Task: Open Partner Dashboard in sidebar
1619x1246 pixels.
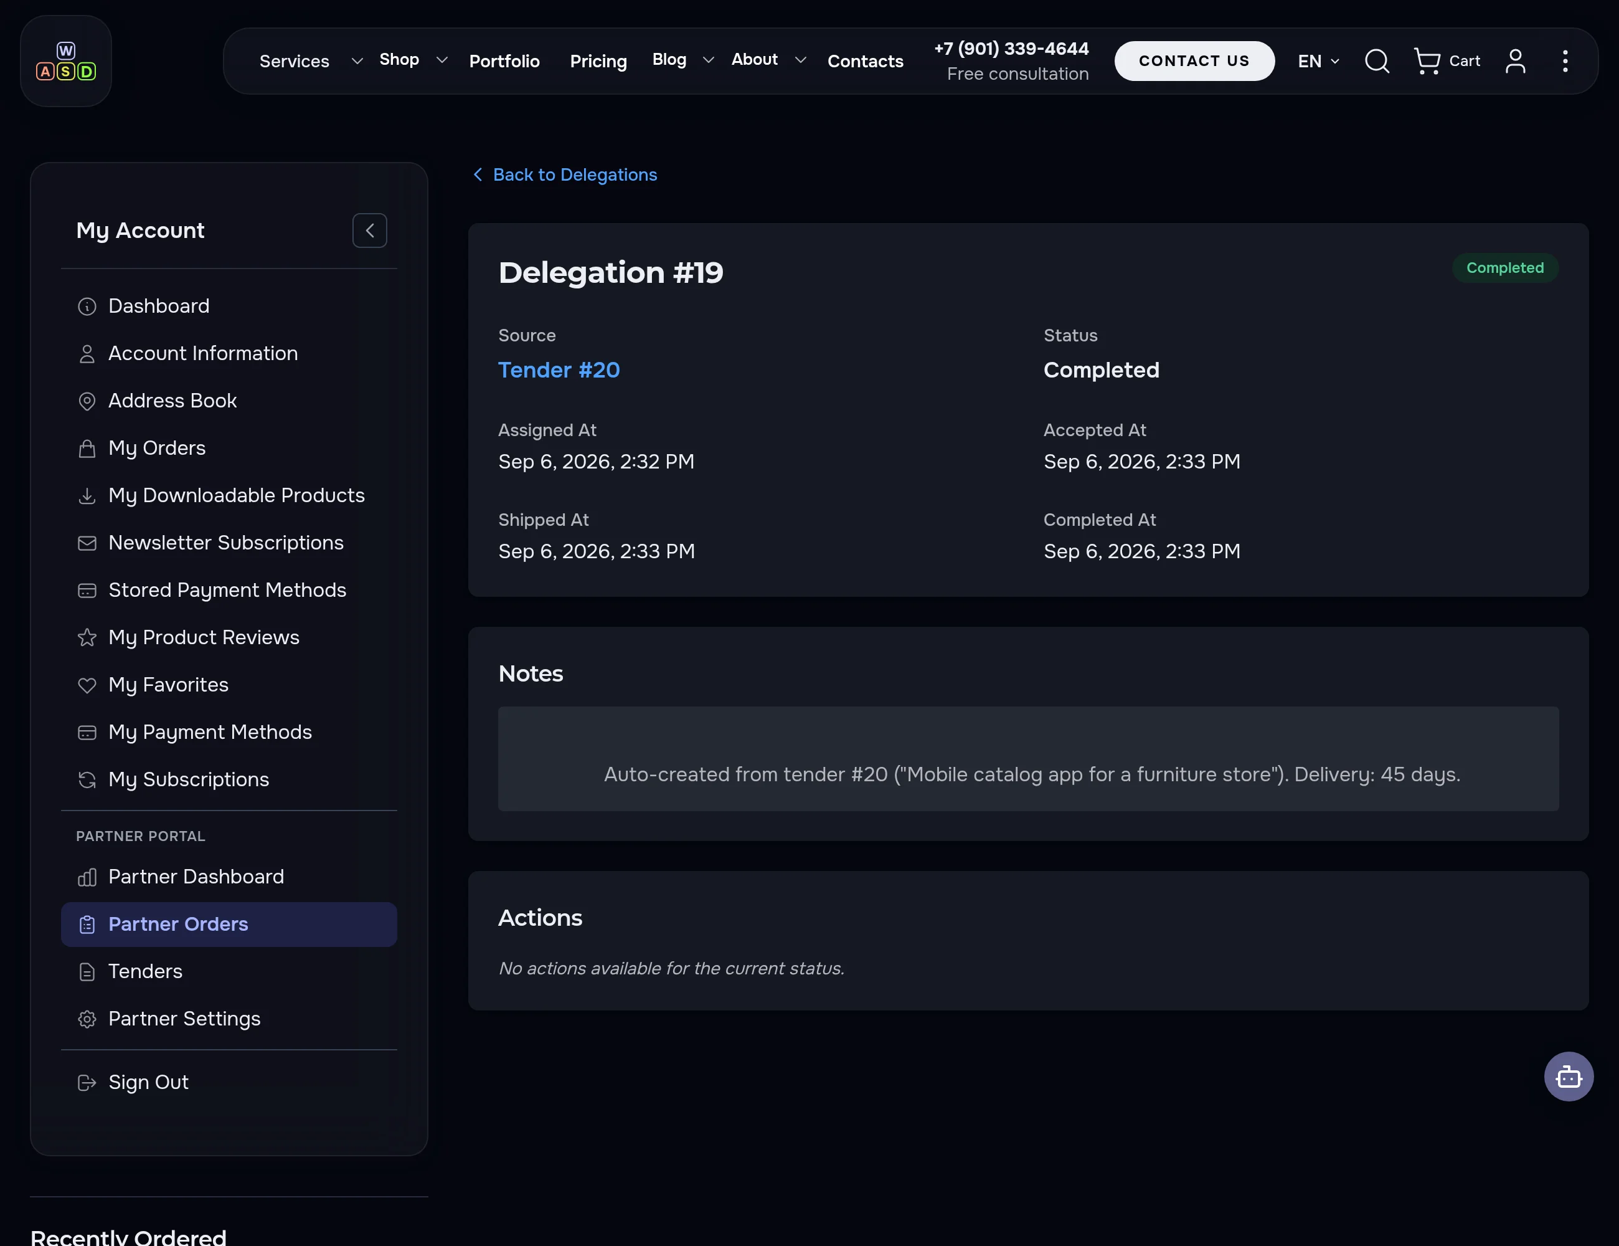Action: point(229,877)
